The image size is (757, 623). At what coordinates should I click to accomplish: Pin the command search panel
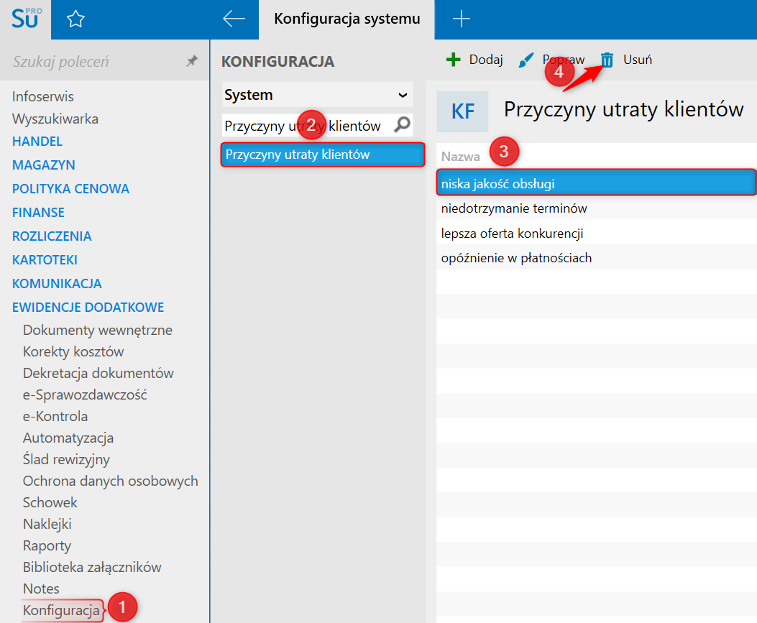pyautogui.click(x=192, y=61)
